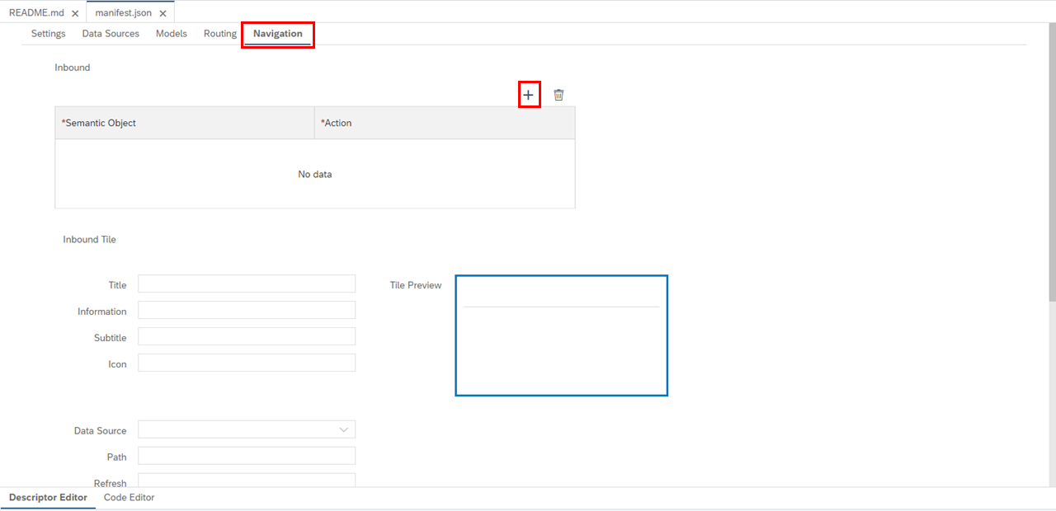Click the Refresh input field
This screenshot has width=1056, height=511.
click(247, 481)
